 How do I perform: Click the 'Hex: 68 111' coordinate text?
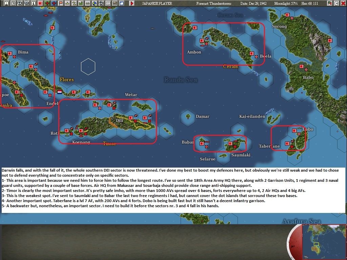pyautogui.click(x=310, y=3)
